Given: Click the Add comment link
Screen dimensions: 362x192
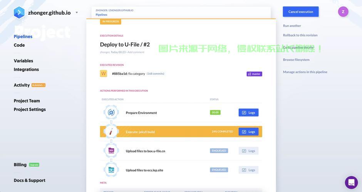Looking at the screenshot, I should point(136,52).
